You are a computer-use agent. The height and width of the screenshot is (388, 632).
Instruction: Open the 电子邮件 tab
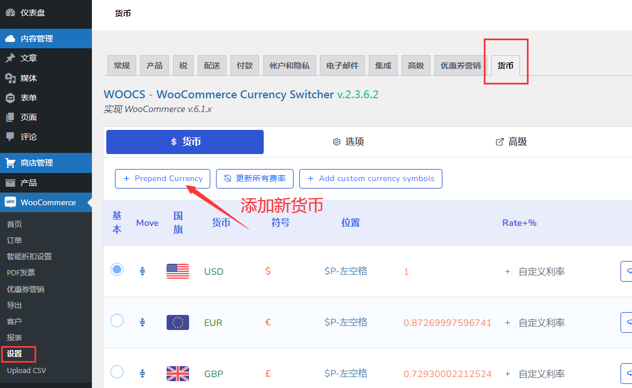tap(342, 66)
